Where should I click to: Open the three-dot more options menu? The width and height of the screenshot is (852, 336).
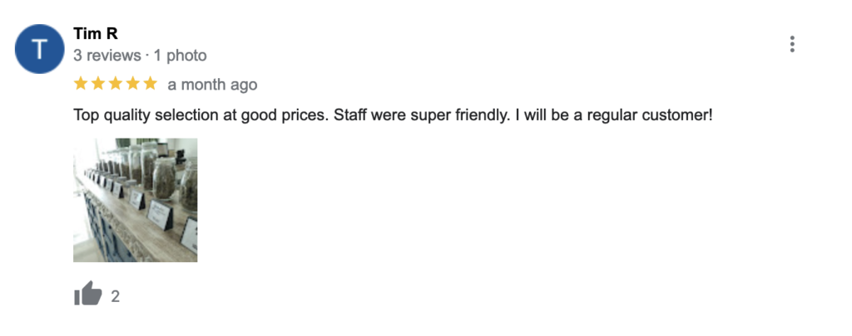click(x=792, y=44)
